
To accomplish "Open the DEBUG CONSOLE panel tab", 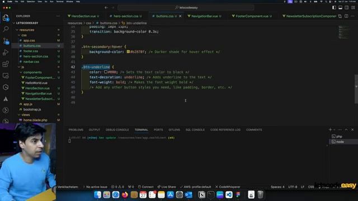I will click(x=117, y=130).
